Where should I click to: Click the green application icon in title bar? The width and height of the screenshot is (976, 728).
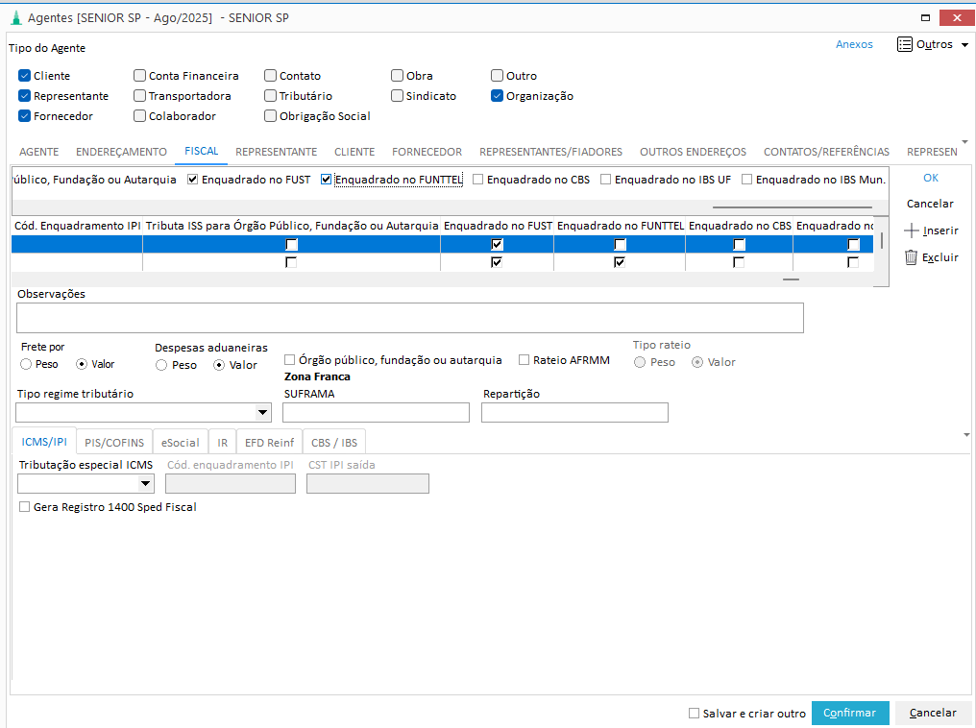(16, 18)
